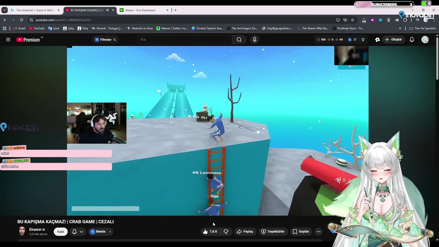
Task: Click the Teşekkürler thanks button
Action: (x=273, y=232)
